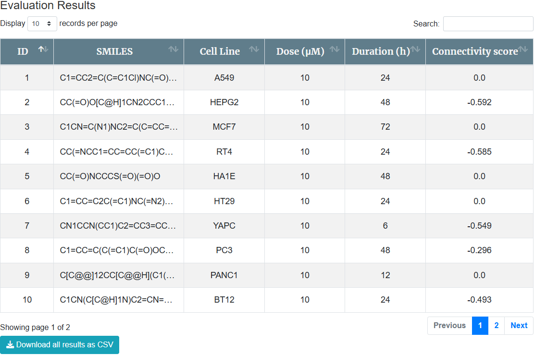Select SMILES cell C1=CC=C(C(=C1)C(=O)OC…

pos(117,250)
